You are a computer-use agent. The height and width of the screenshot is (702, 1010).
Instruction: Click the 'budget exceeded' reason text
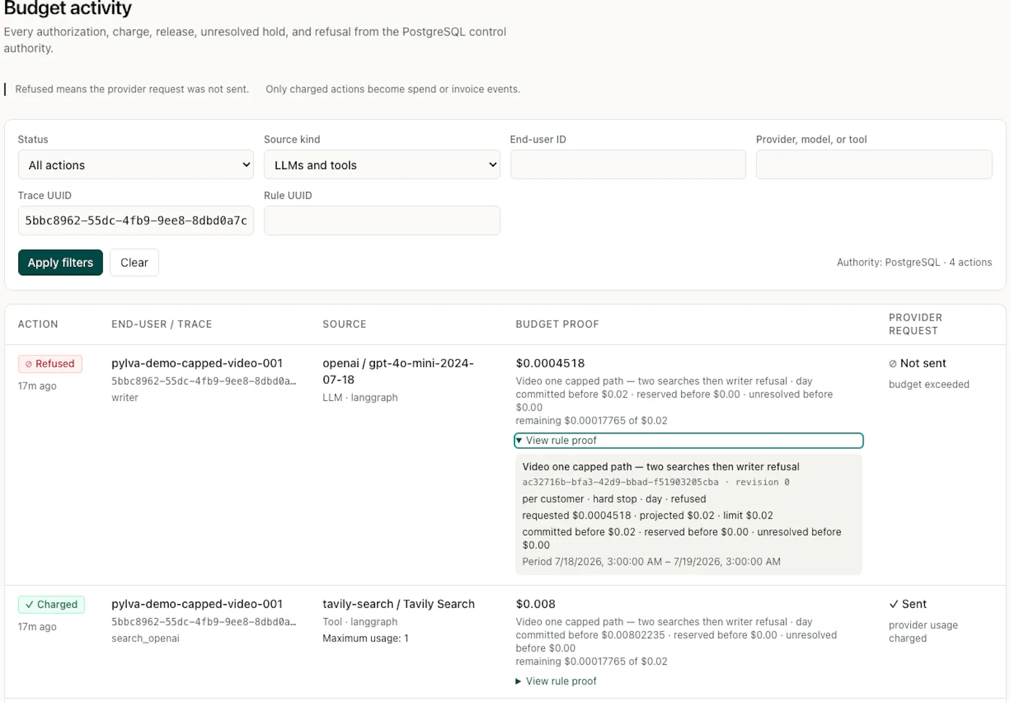click(929, 384)
